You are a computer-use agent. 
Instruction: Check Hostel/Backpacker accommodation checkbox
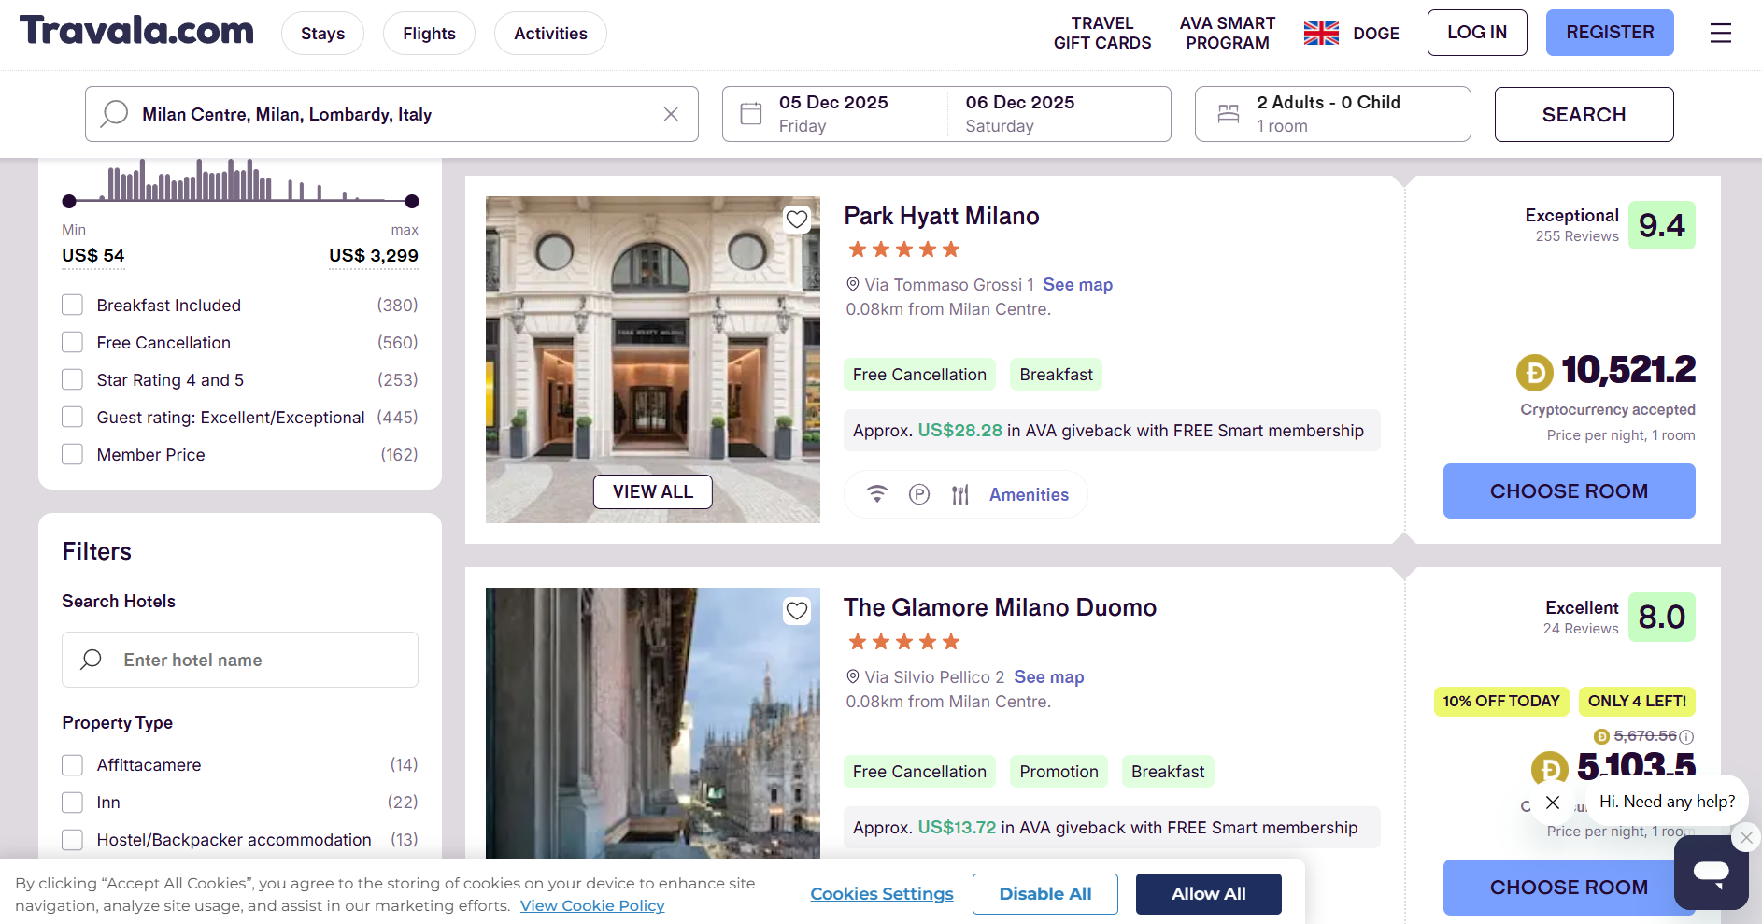[72, 840]
